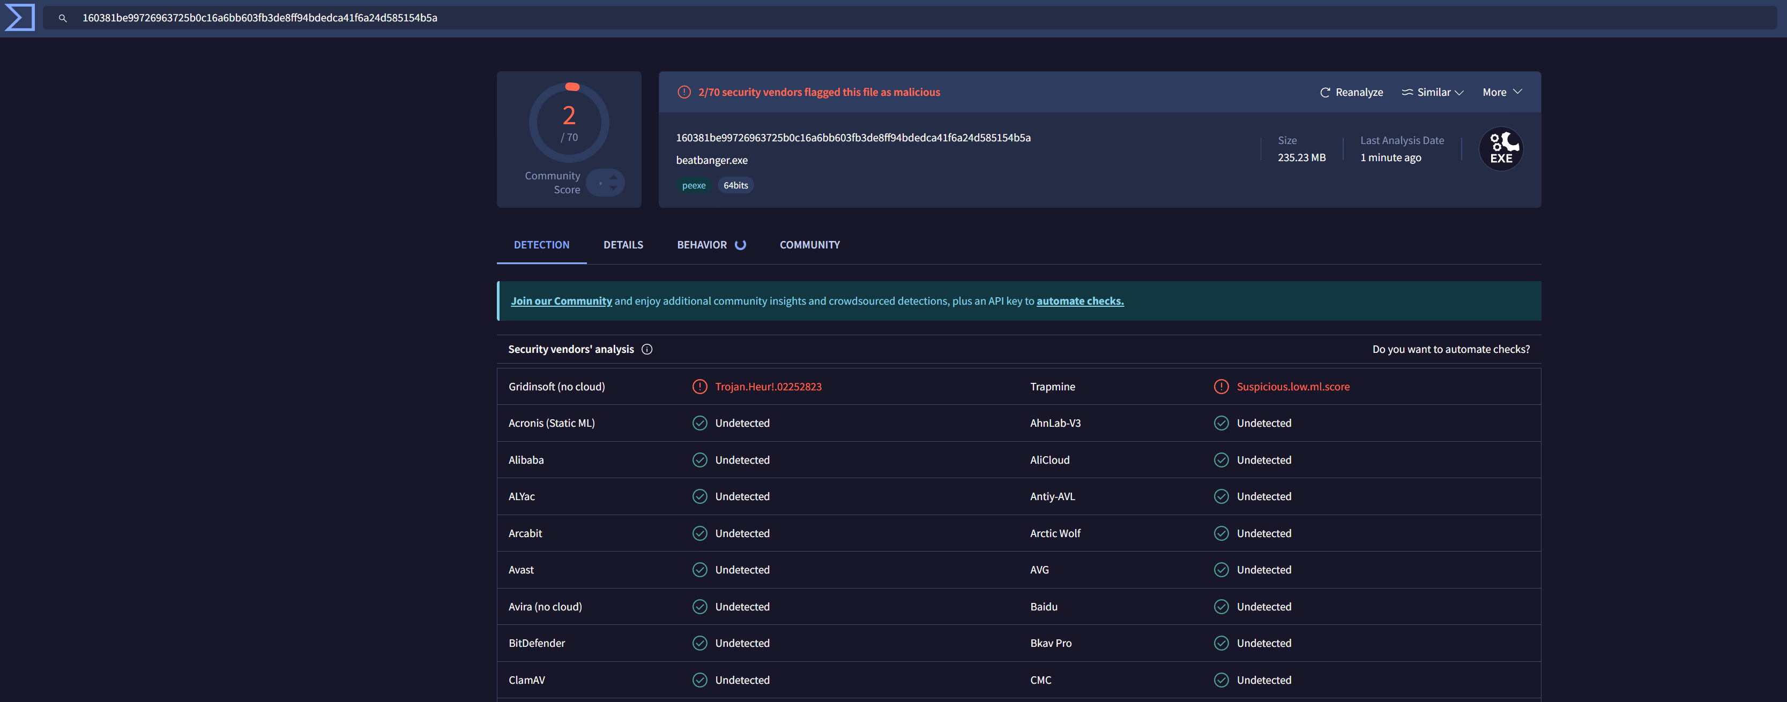Screen dimensions: 1787x702
Task: Click the VirusTotal sigma logo
Action: (x=19, y=17)
